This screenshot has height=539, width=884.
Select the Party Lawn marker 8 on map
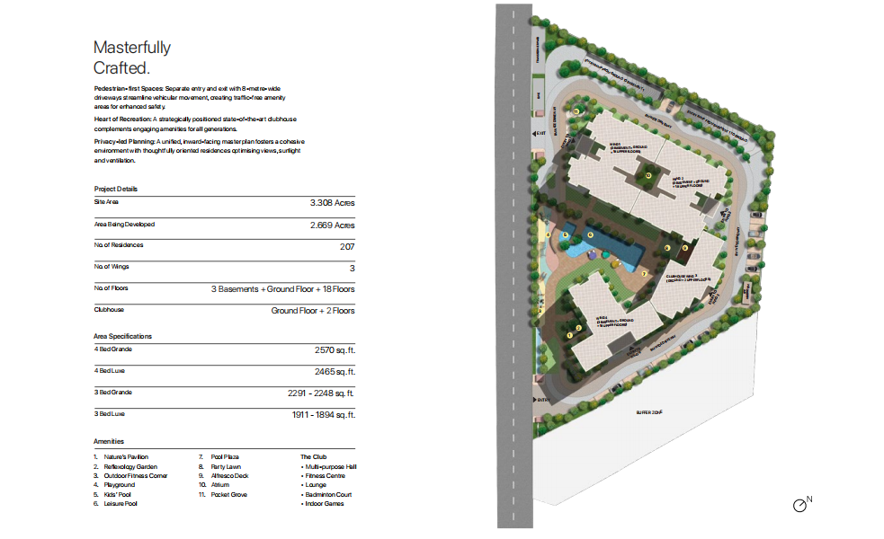667,248
